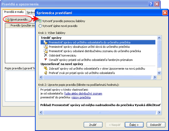Open the Pravidlá e-mailu tab

(x=13, y=12)
